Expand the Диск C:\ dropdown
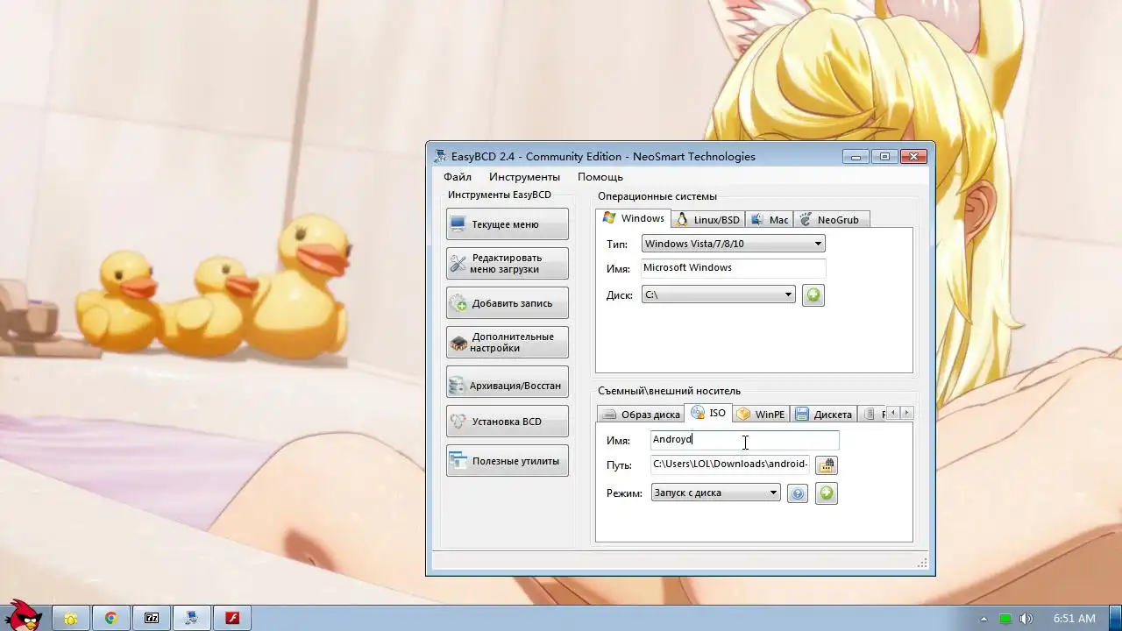Screen dimensions: 1122x631 point(718,295)
